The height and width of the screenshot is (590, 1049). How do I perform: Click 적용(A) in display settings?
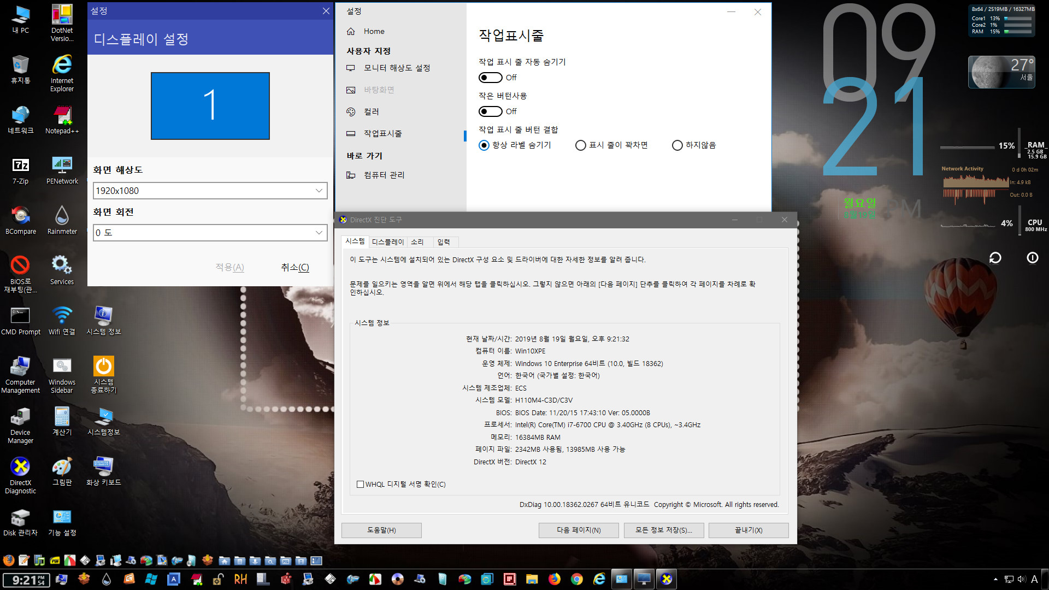click(229, 267)
